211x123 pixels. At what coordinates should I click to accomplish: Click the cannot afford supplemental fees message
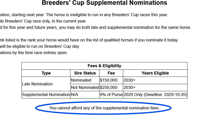104,108
